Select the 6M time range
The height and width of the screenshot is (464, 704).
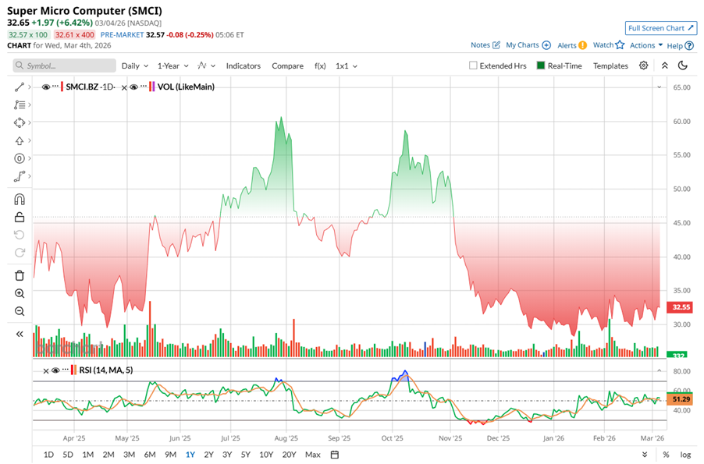(x=150, y=455)
